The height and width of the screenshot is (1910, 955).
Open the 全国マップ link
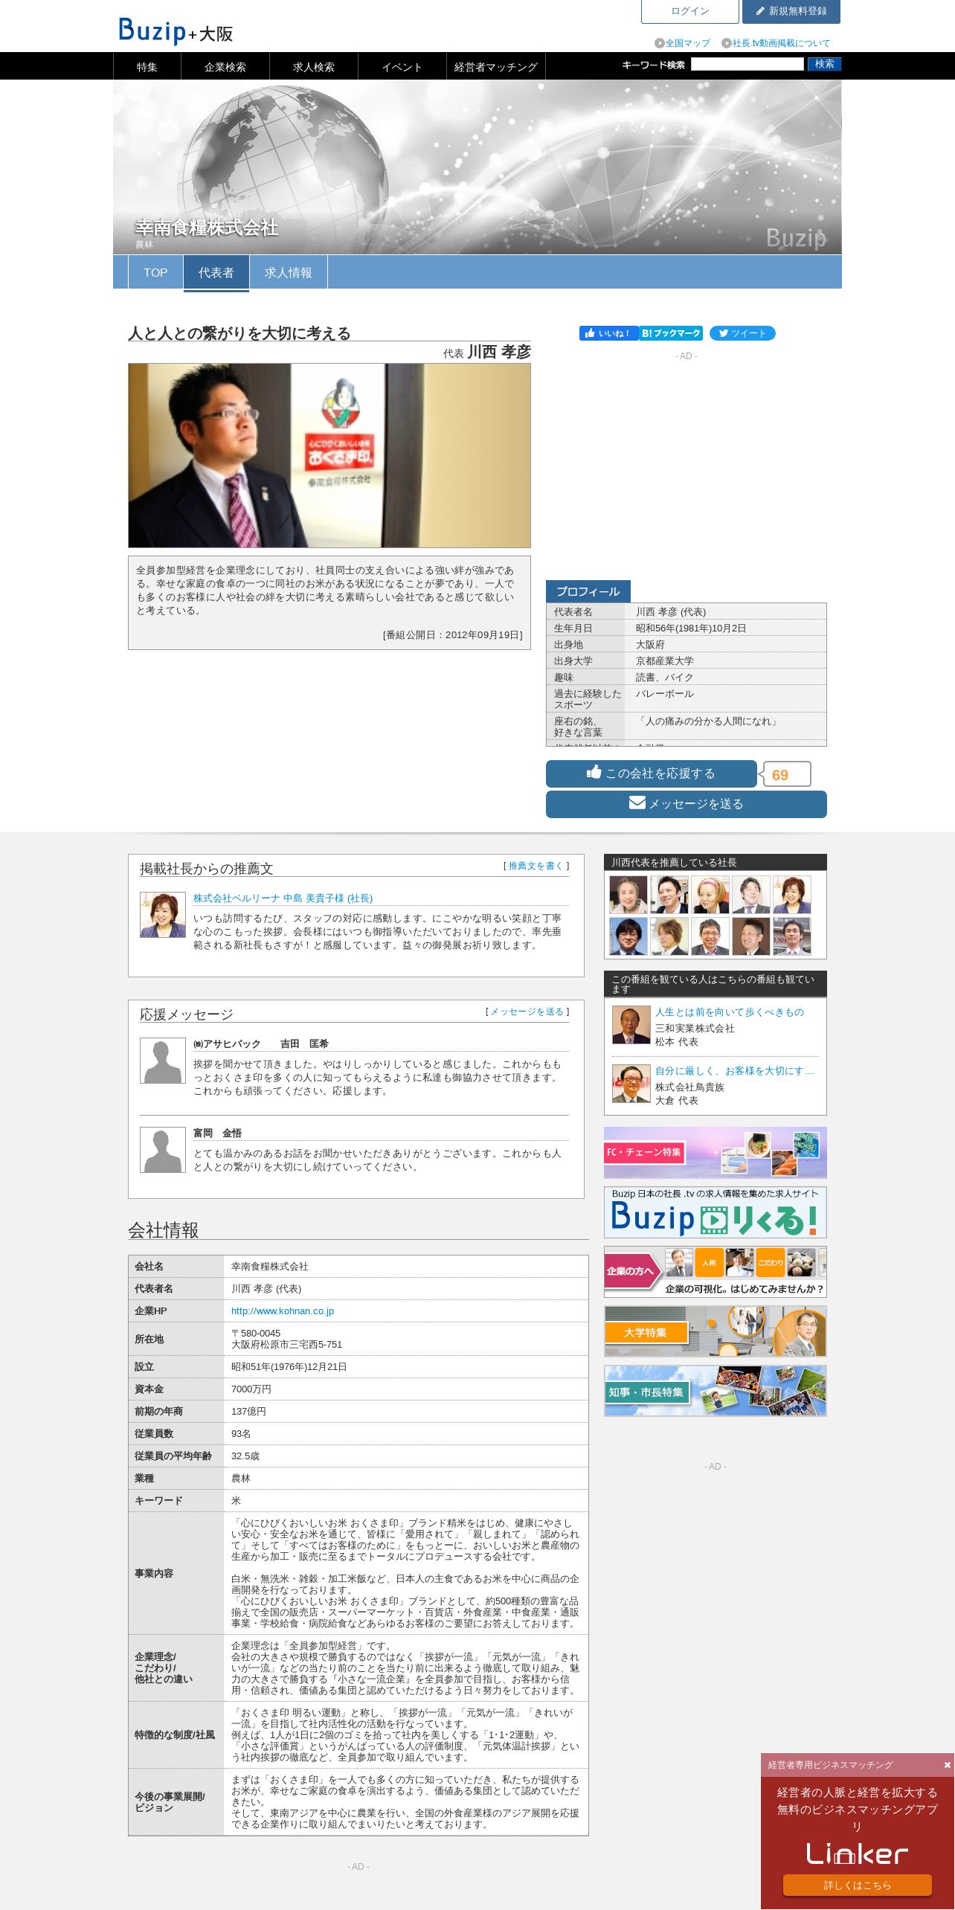tap(682, 43)
